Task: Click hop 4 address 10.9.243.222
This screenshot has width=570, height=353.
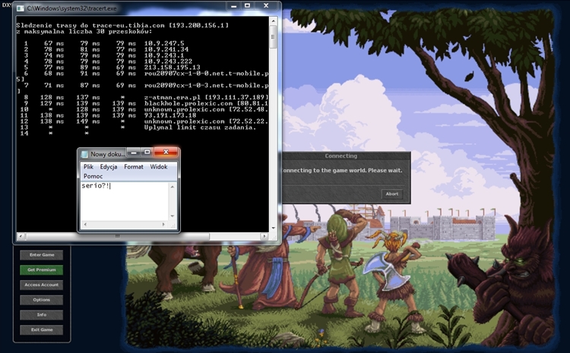Action: 168,61
